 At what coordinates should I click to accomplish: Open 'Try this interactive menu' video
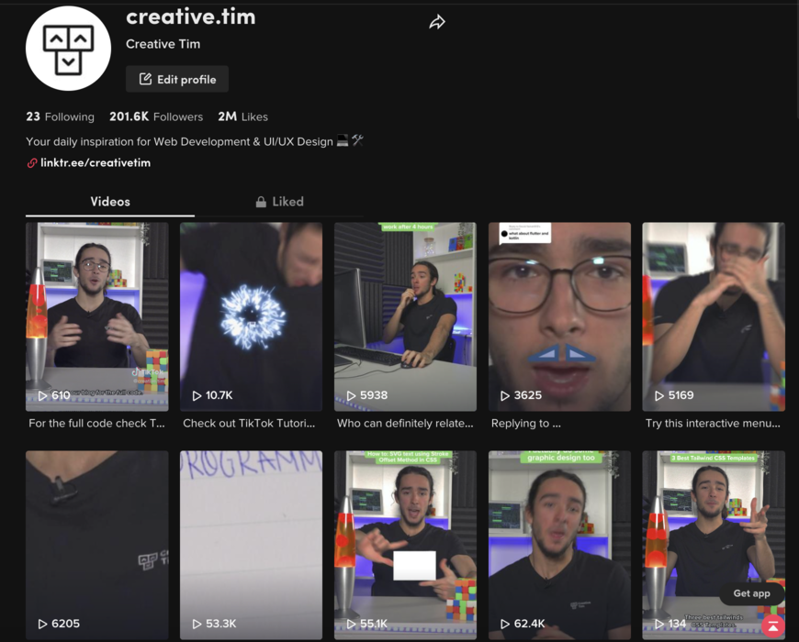point(713,316)
